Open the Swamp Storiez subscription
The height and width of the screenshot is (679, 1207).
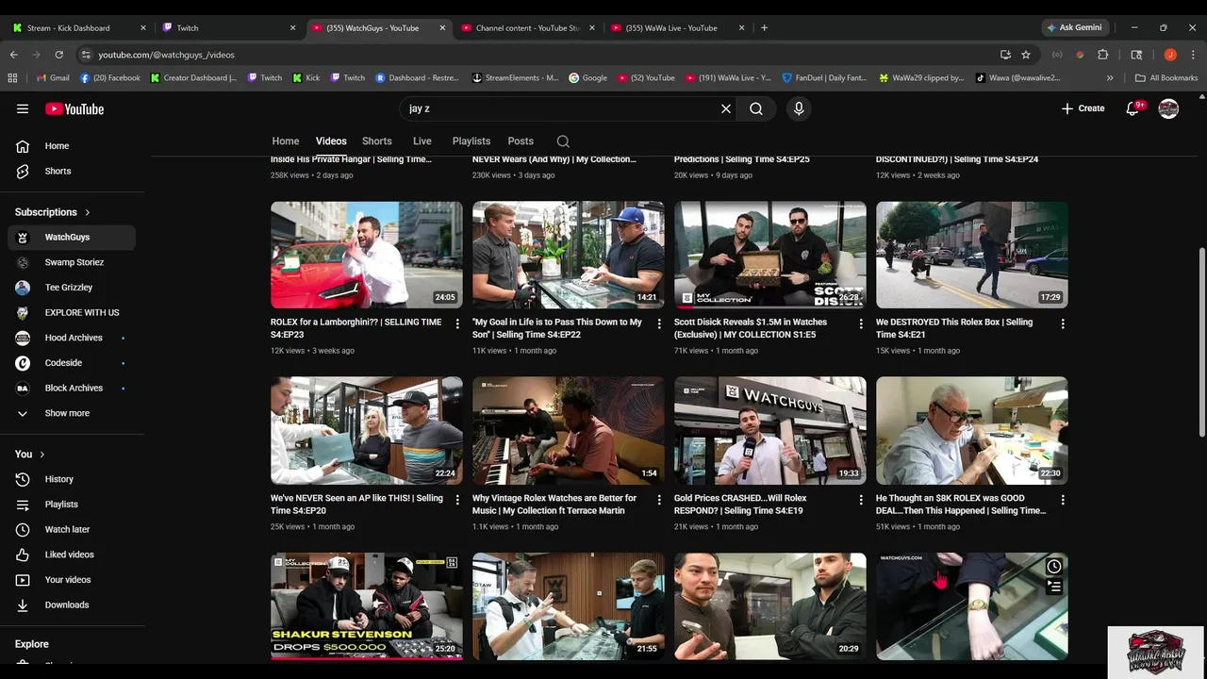point(72,262)
